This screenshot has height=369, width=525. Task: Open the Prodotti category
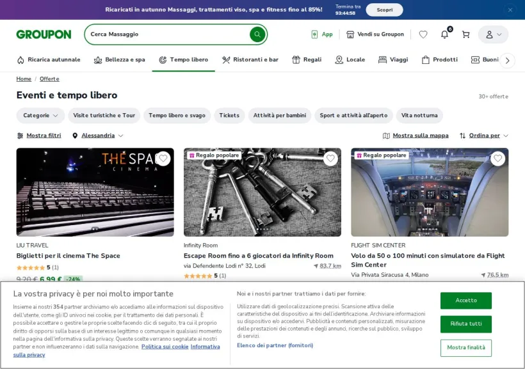click(440, 59)
